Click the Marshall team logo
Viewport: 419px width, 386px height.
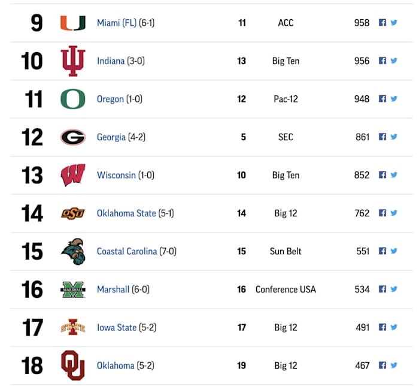(72, 289)
